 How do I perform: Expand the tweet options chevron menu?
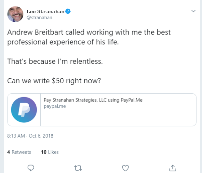[x=194, y=11]
